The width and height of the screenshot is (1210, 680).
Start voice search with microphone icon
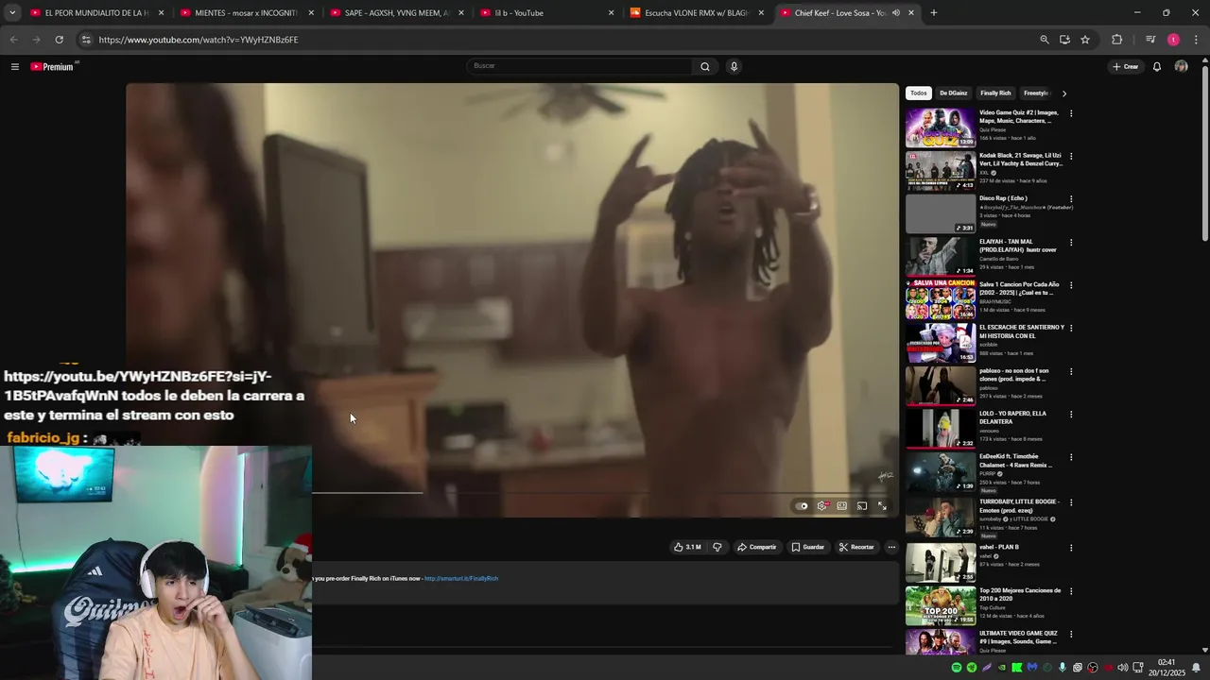tap(734, 66)
